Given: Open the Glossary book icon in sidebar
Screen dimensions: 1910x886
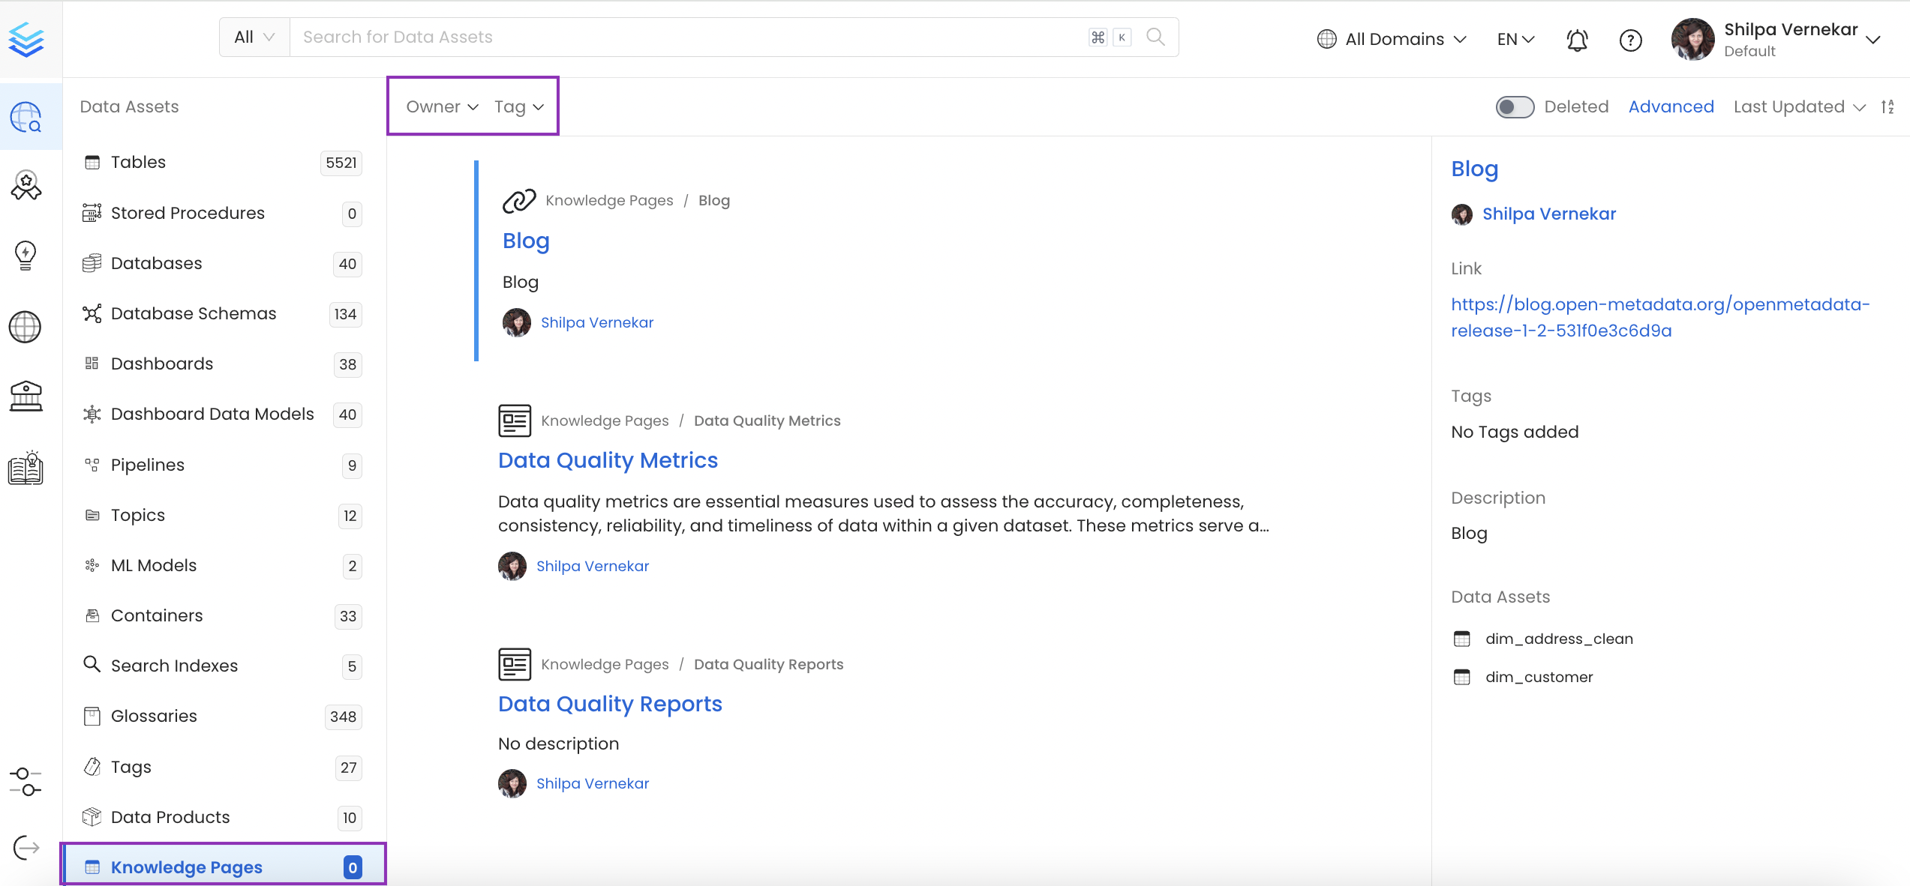Looking at the screenshot, I should click(26, 468).
